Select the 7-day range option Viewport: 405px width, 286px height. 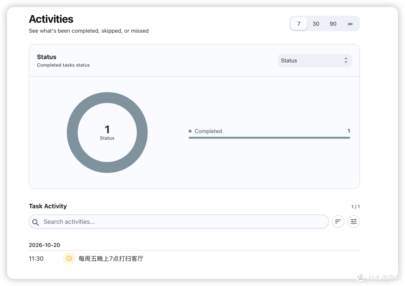[x=298, y=24]
